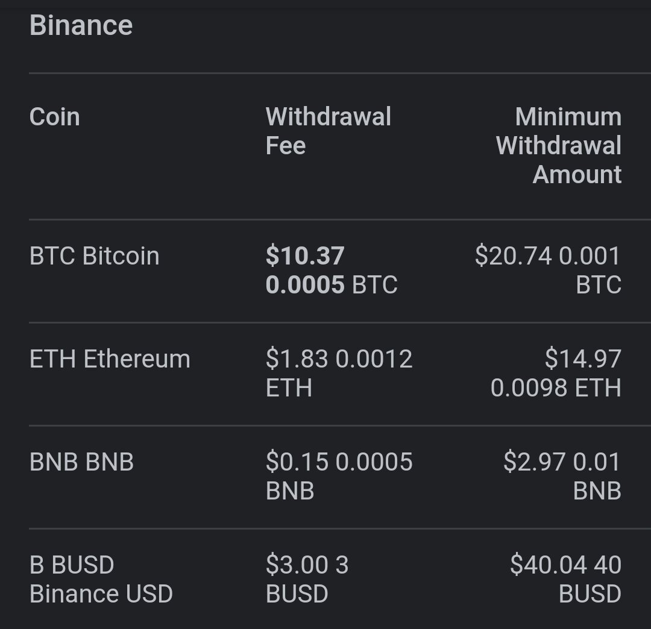Click the Minimum Withdrawal Amount column header

(558, 145)
